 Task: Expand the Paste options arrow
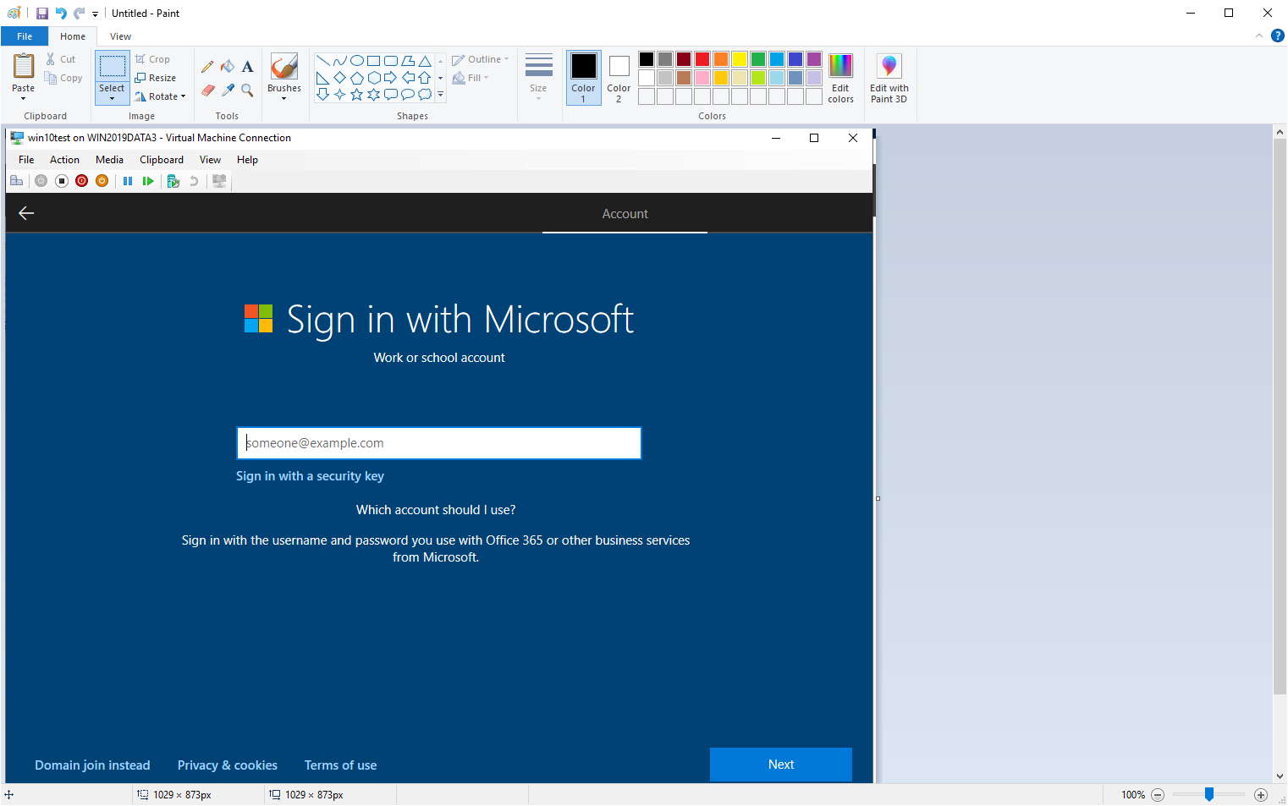tap(24, 99)
